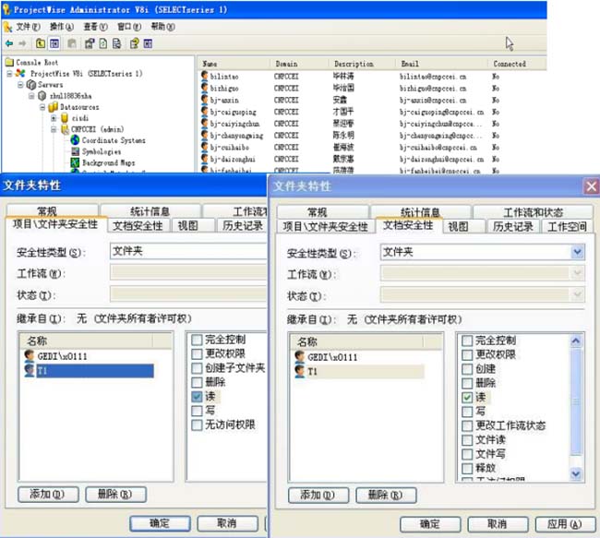
Task: Toggle the Show/Hide Console Tree icon
Action: [x=54, y=43]
